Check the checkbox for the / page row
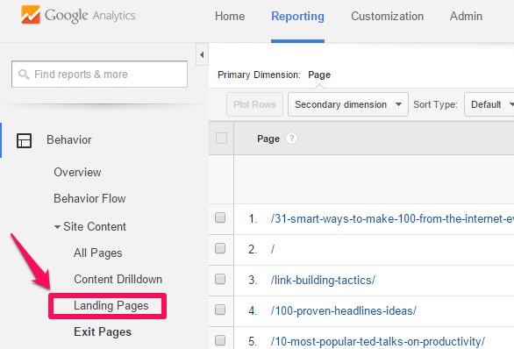The width and height of the screenshot is (514, 349). (x=220, y=248)
